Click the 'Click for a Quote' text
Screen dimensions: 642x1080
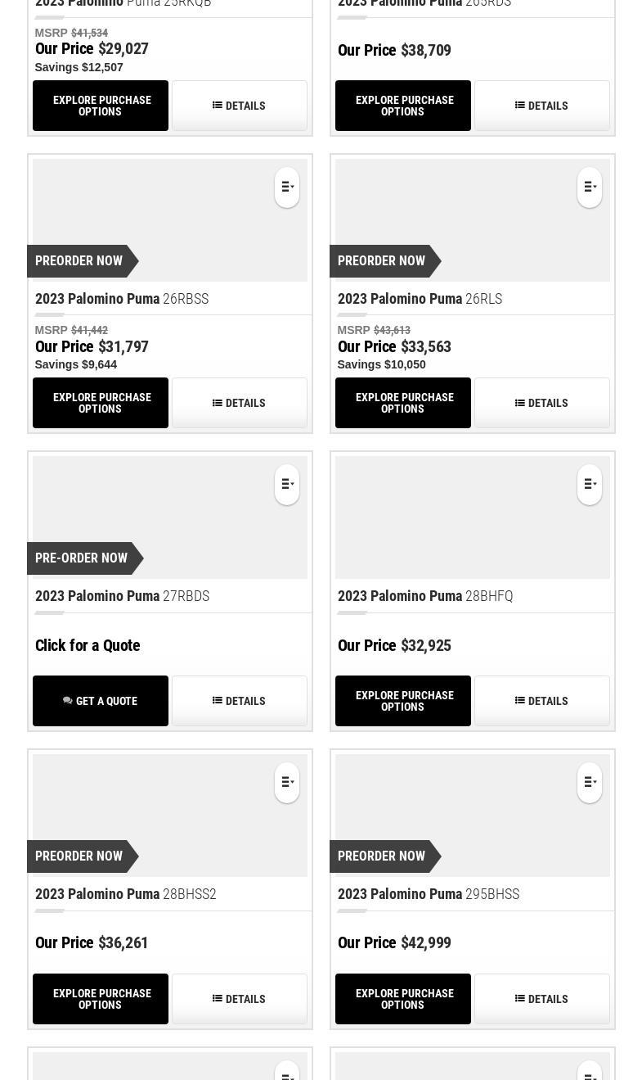(x=88, y=645)
